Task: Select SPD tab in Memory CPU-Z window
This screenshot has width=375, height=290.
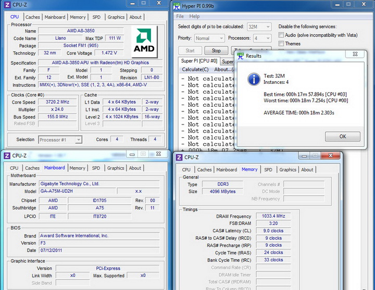Action: tap(268, 170)
